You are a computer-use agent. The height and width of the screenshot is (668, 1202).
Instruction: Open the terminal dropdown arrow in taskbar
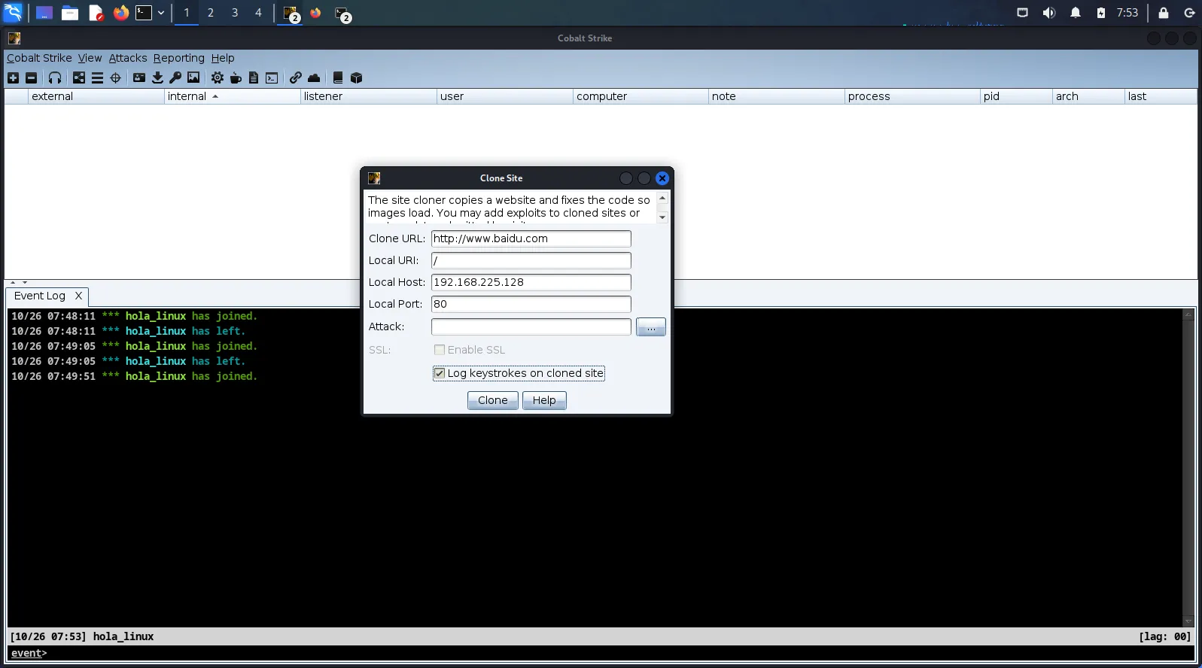tap(161, 13)
